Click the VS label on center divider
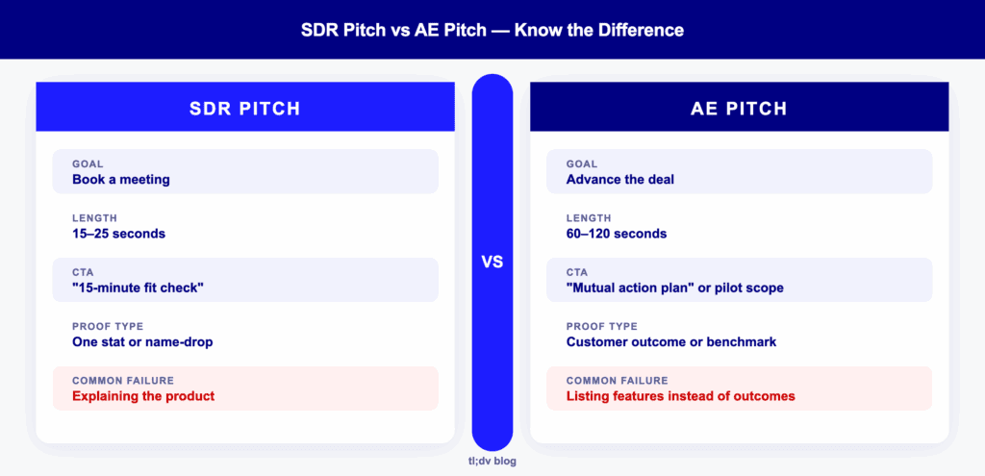Image resolution: width=985 pixels, height=476 pixels. pyautogui.click(x=492, y=262)
